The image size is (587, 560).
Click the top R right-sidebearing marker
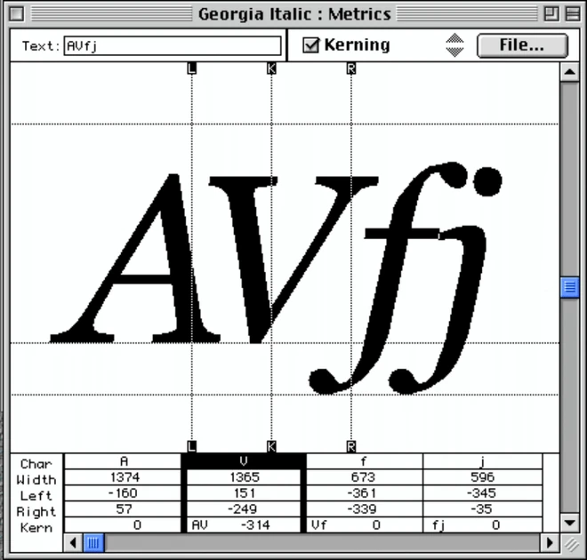[x=351, y=68]
